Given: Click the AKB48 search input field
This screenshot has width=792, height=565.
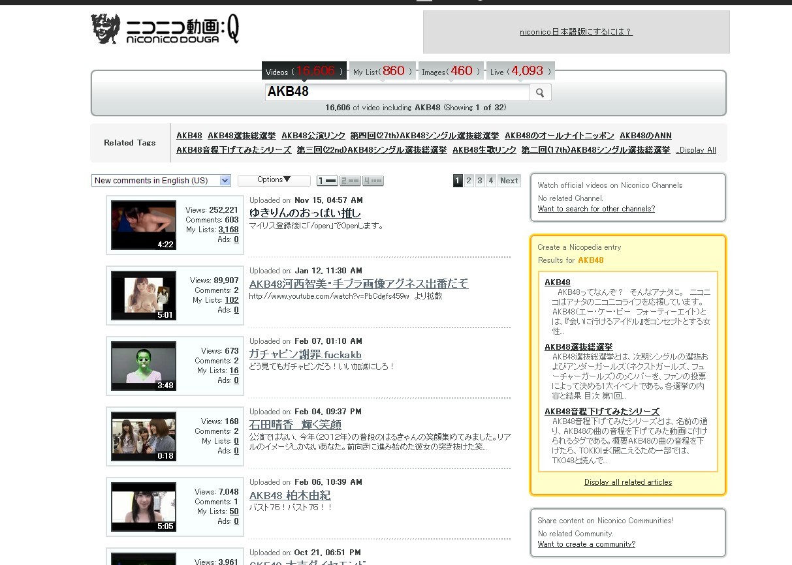Looking at the screenshot, I should click(397, 92).
